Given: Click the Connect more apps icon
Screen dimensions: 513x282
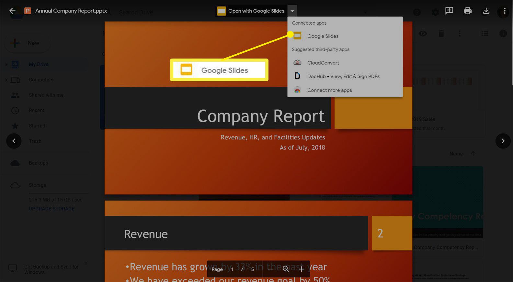Looking at the screenshot, I should pos(297,90).
